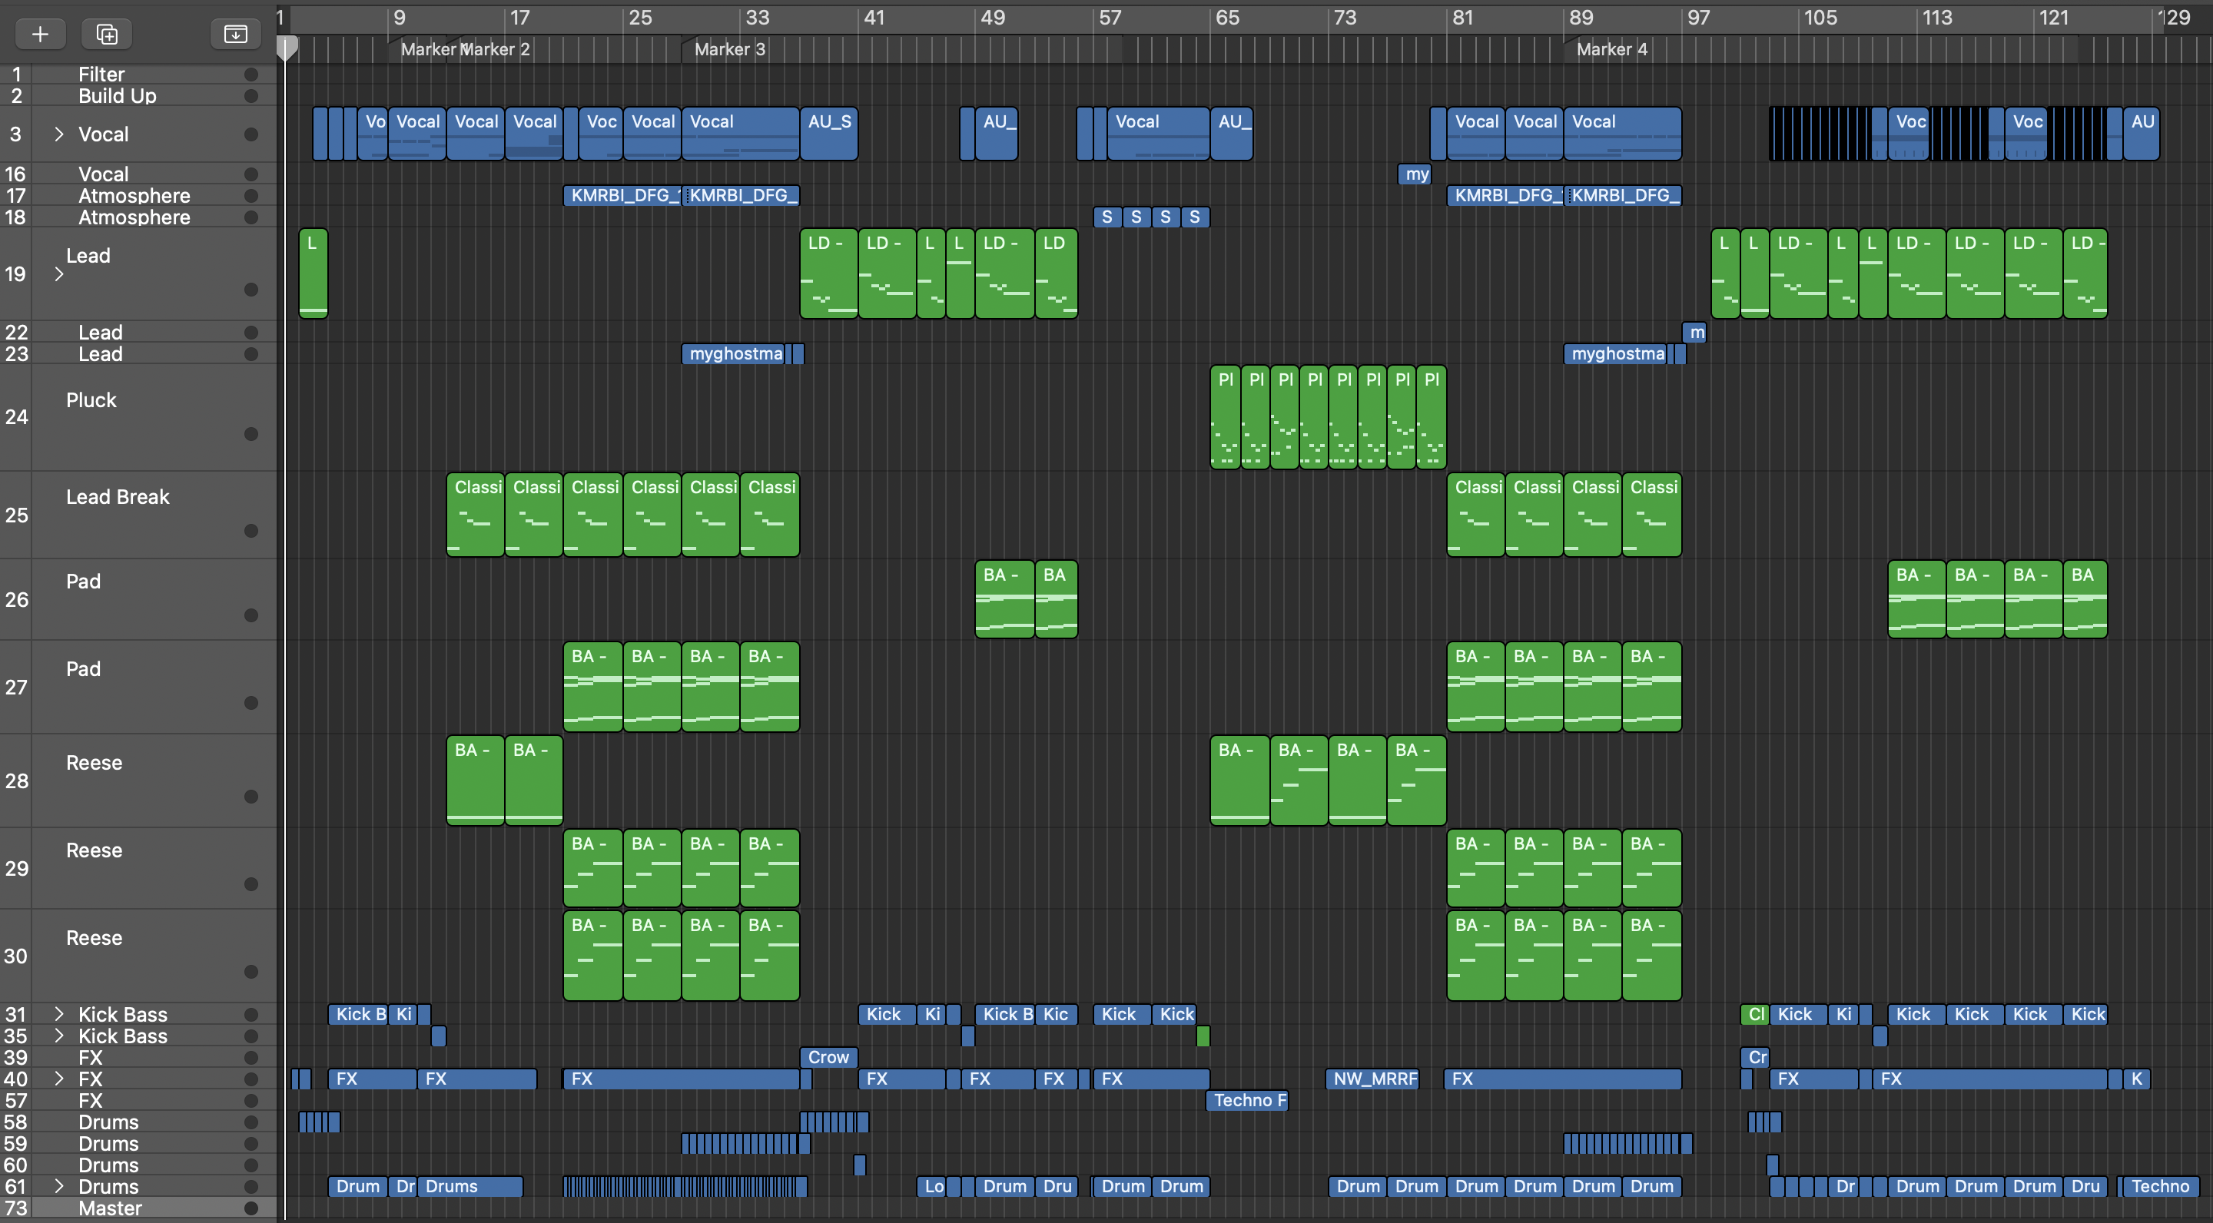Toggle the Drums track 58 enable dot

click(250, 1122)
